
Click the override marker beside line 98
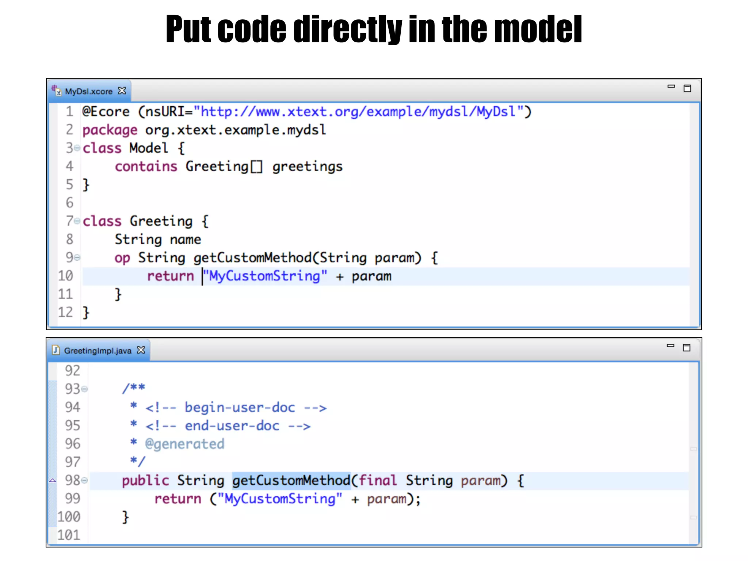click(x=53, y=480)
